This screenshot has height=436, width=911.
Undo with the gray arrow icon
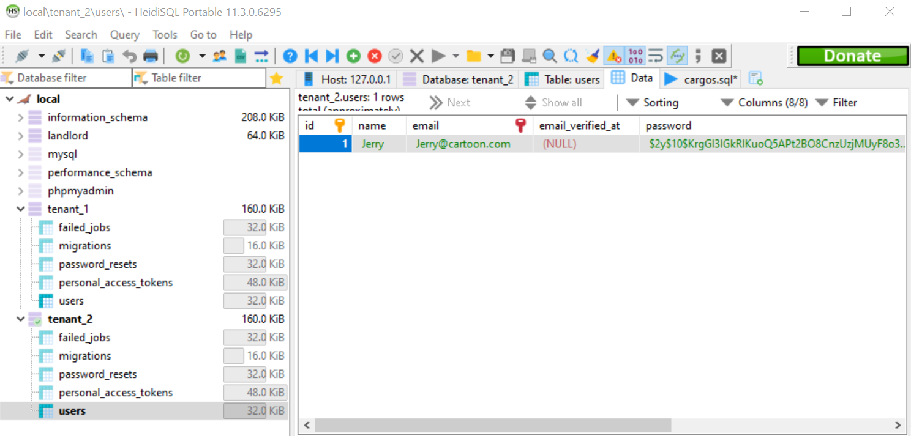coord(129,56)
